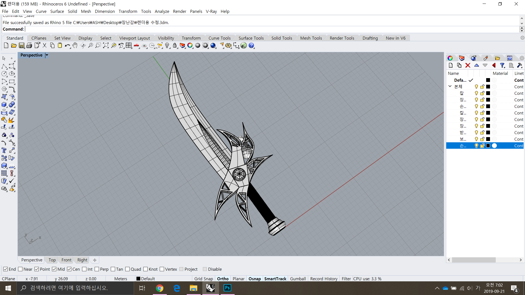Collapse the 본체 layer tree

[x=450, y=86]
